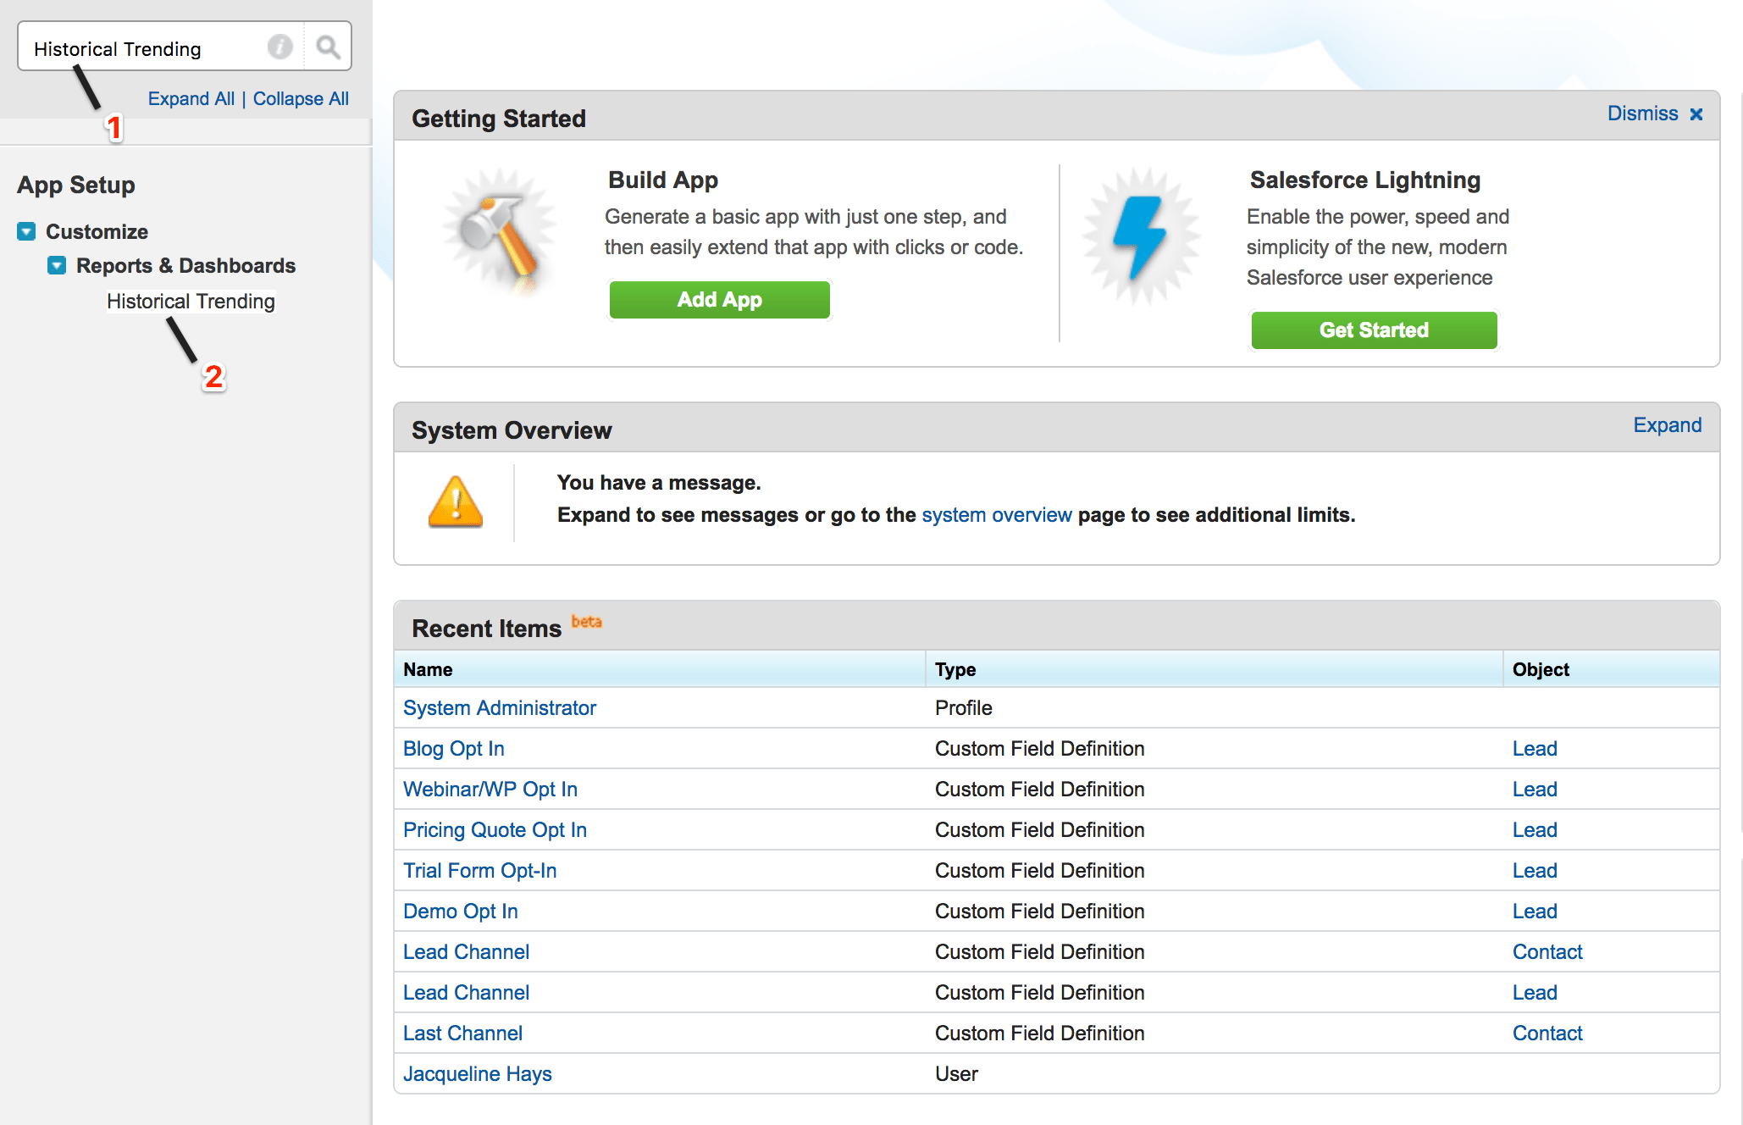The image size is (1743, 1125).
Task: Select the Customize tree label
Action: point(97,231)
